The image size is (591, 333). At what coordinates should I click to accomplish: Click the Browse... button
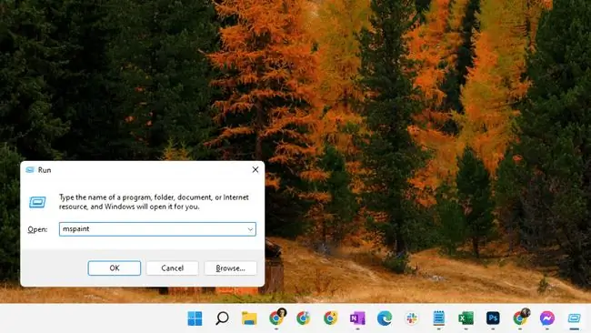tap(230, 268)
